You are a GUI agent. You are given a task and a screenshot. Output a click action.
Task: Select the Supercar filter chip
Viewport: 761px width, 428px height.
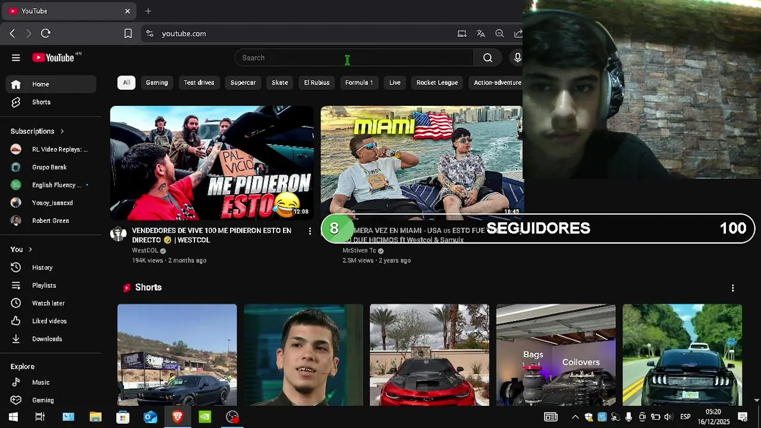[x=243, y=83]
